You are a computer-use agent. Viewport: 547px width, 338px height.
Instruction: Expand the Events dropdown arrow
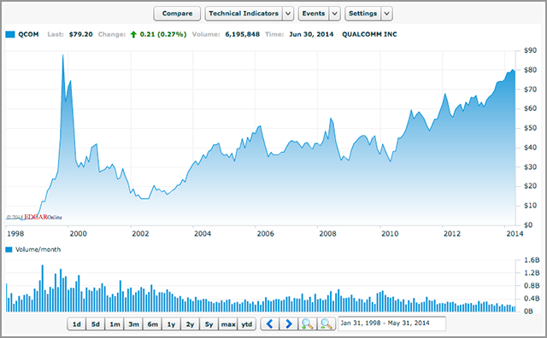334,14
